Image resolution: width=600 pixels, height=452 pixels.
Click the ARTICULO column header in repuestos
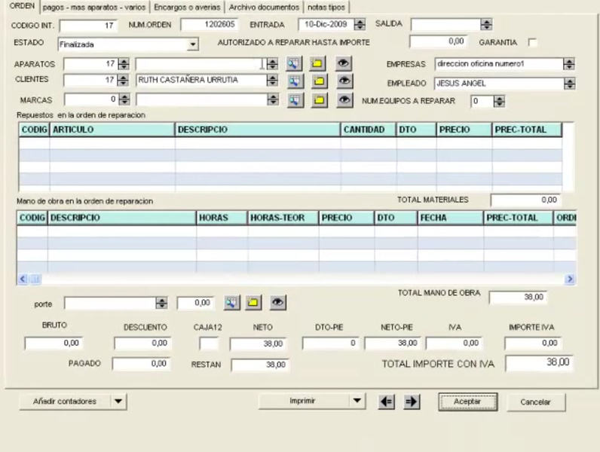(112, 130)
